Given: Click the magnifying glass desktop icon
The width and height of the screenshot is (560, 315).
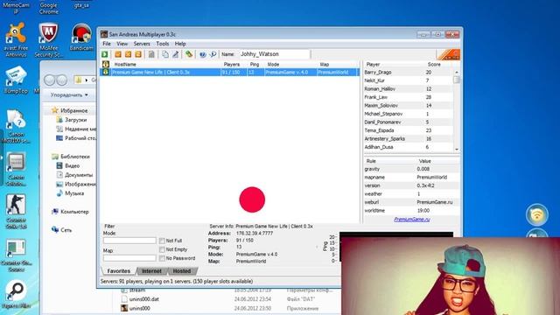Looking at the screenshot, I should 16,294.
